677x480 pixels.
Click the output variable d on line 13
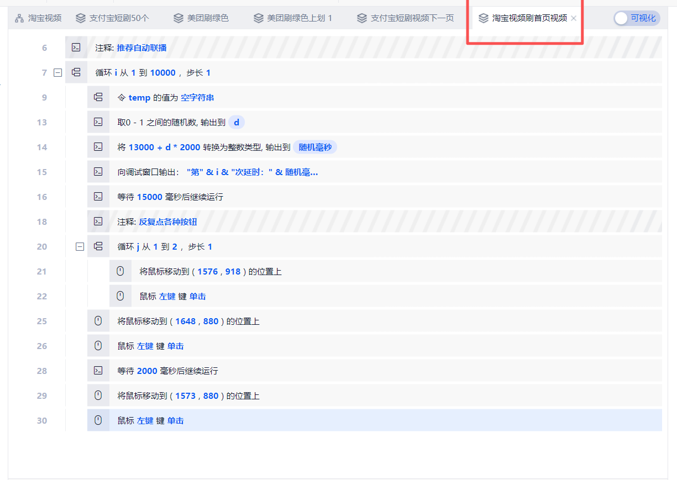coord(237,122)
